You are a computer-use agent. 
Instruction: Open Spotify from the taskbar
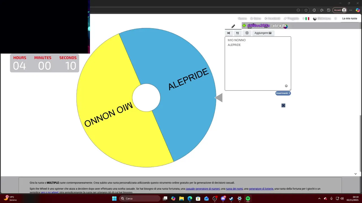[x=248, y=198]
